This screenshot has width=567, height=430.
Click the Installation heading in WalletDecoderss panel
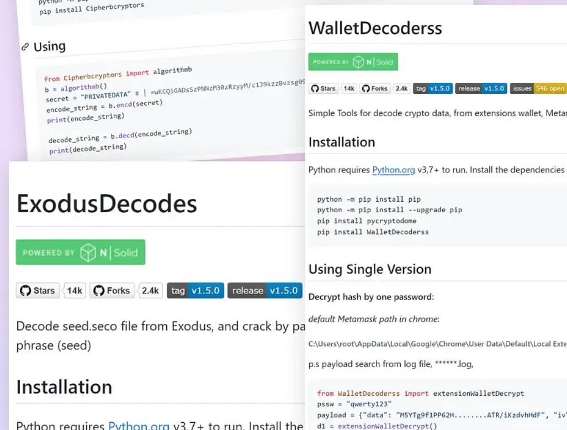(x=342, y=142)
